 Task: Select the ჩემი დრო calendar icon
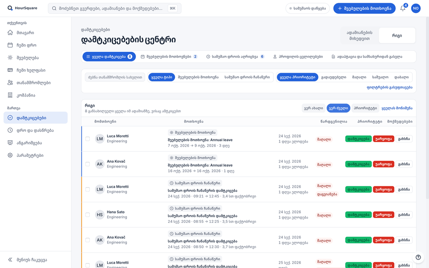tap(10, 45)
